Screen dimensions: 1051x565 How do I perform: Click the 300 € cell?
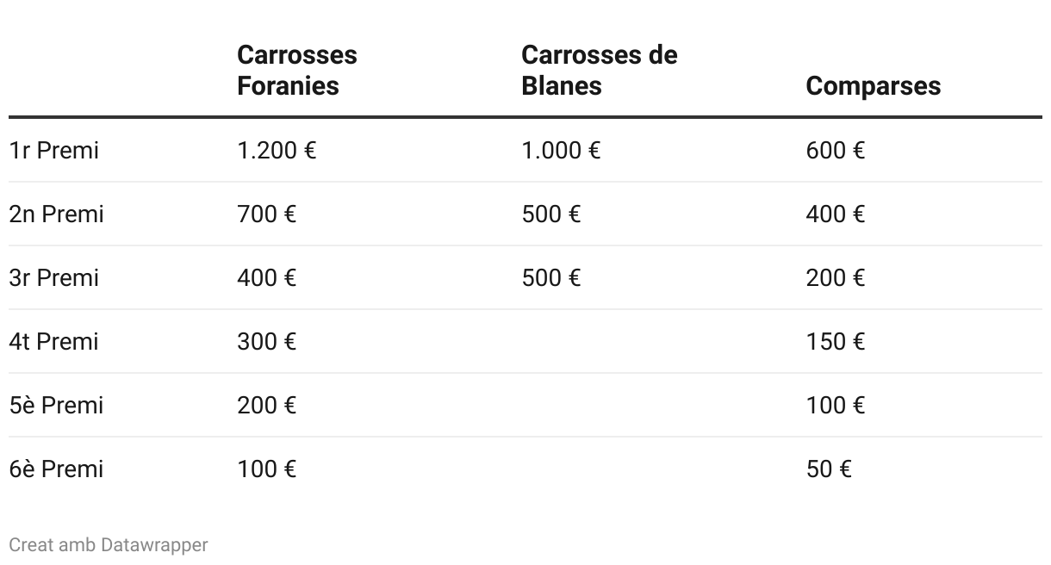point(266,342)
